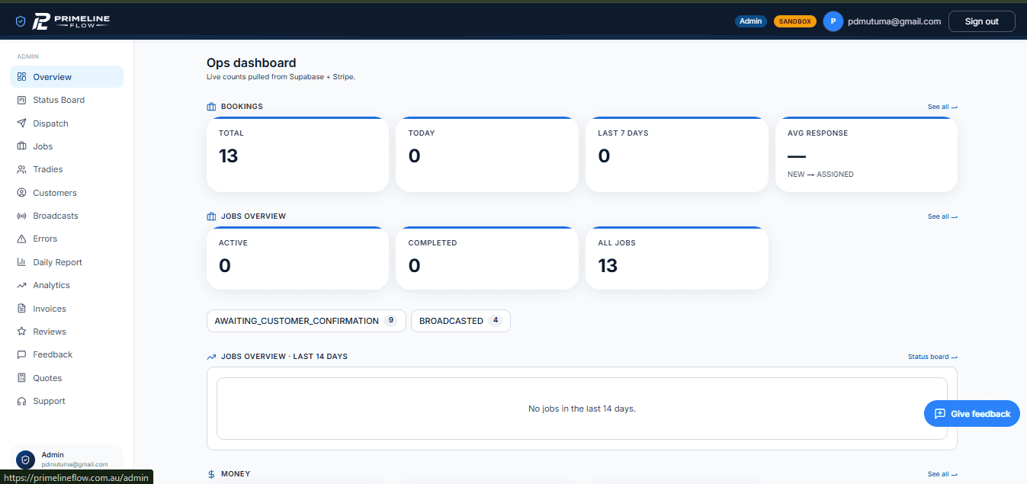Screen dimensions: 1027x484
Task: Go to Quotes in sidebar
Action: (66, 378)
